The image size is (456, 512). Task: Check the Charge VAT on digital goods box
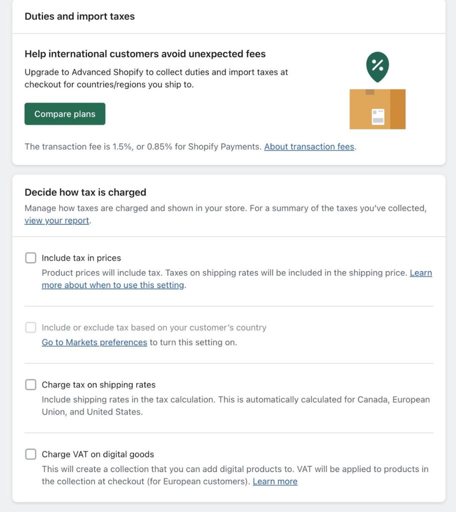31,454
